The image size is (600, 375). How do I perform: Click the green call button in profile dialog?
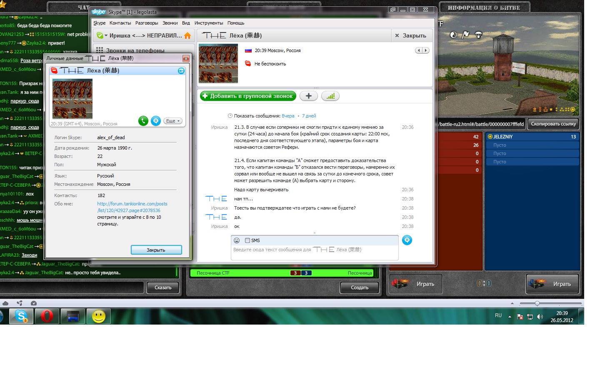pos(143,121)
